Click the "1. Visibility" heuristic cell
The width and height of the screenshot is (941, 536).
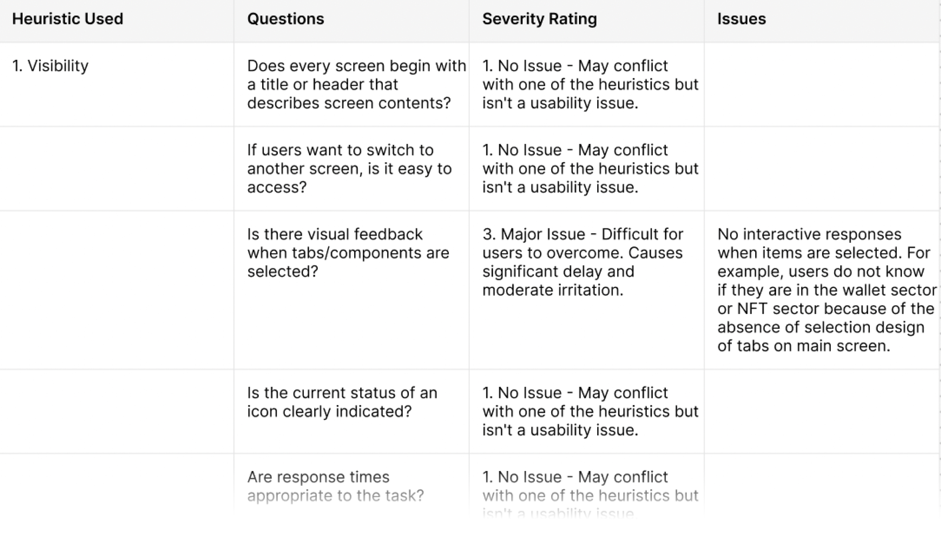(x=50, y=66)
